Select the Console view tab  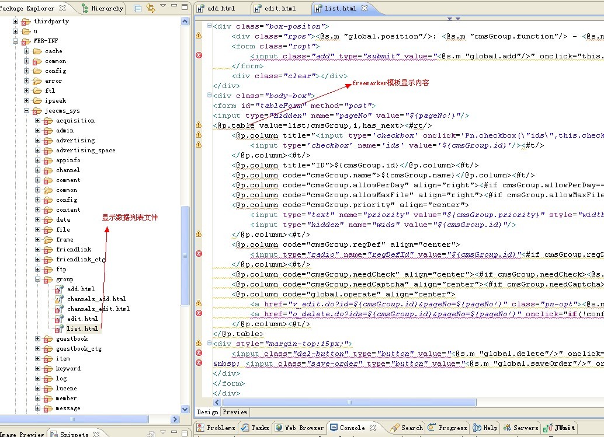click(x=348, y=428)
